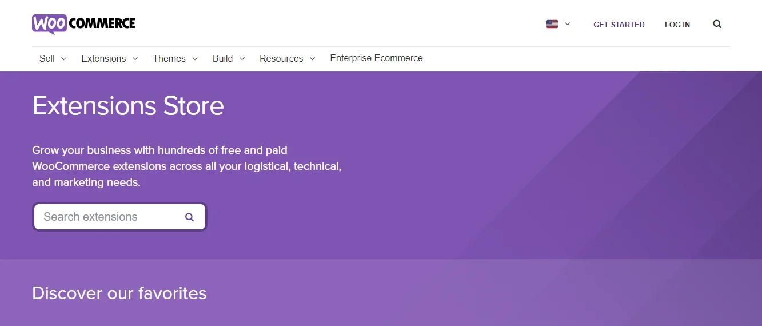Expand the Extensions menu chevron
The height and width of the screenshot is (326, 762).
[135, 59]
